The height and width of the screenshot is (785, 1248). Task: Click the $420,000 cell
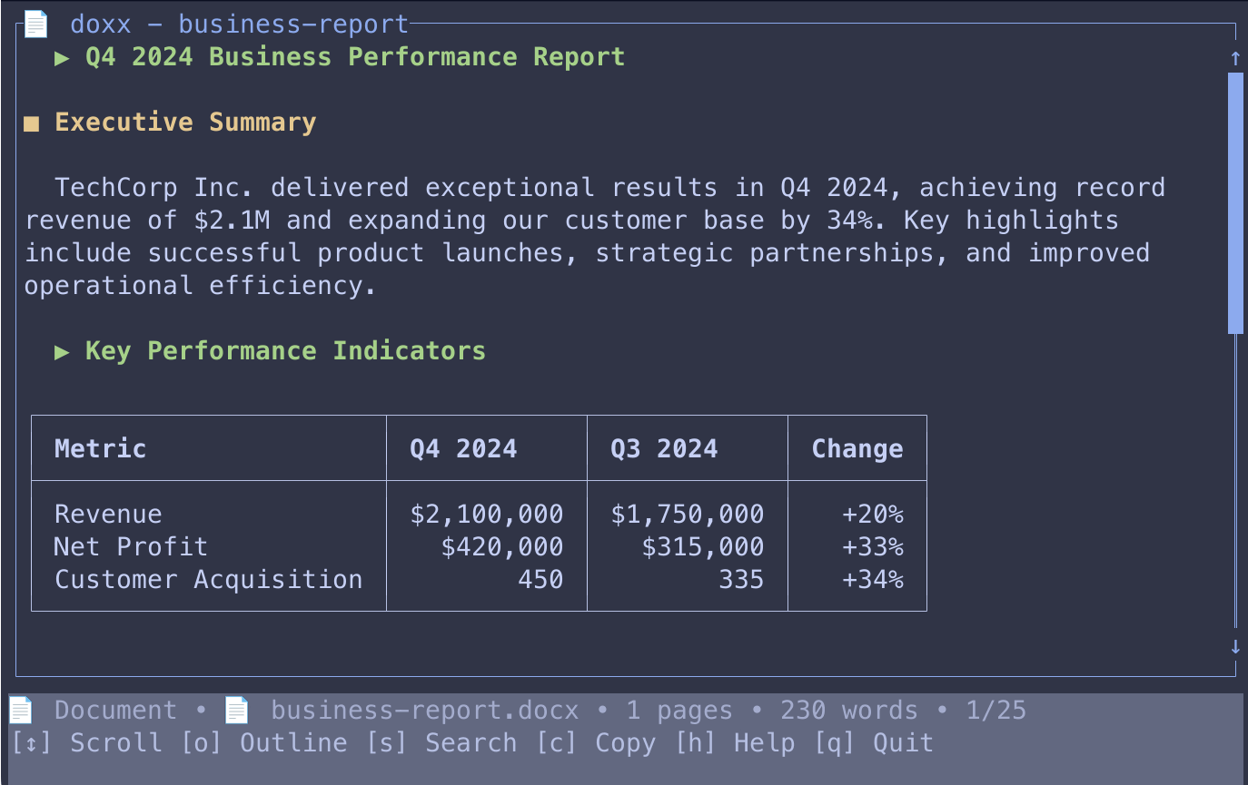501,547
